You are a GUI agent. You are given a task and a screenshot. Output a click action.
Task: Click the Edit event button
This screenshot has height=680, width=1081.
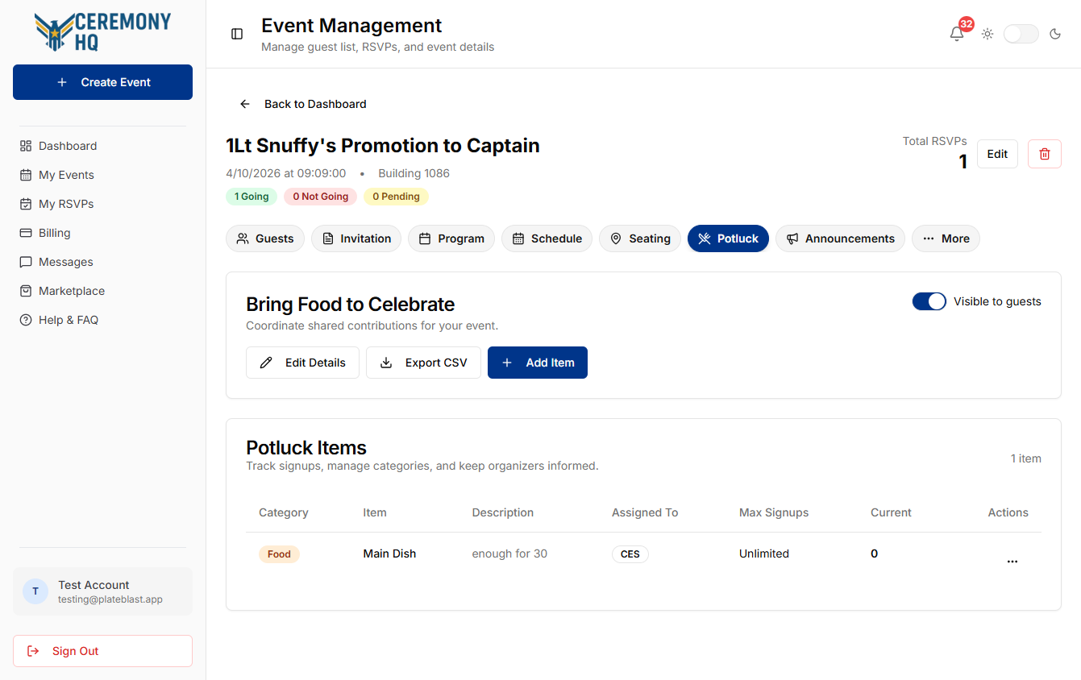997,154
